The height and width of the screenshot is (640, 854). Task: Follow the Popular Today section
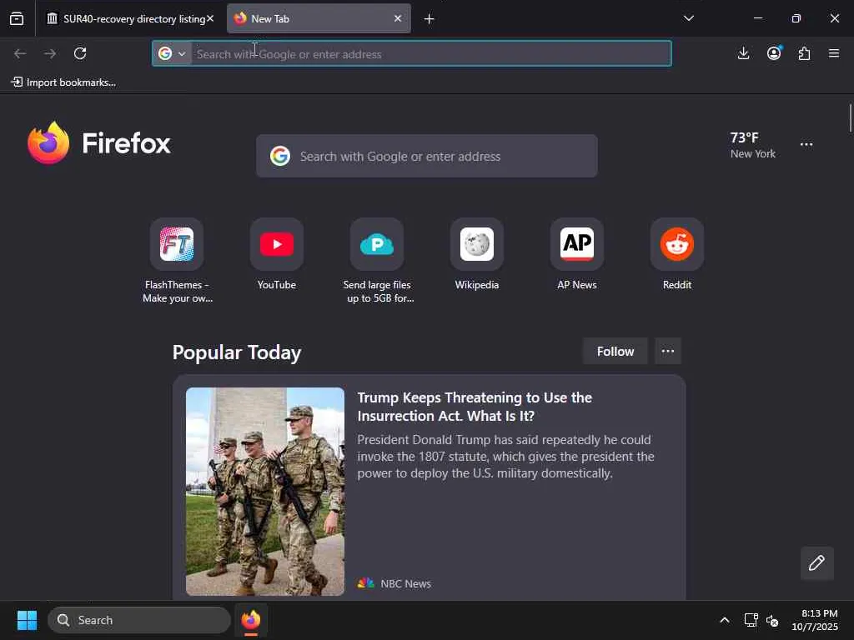615,352
